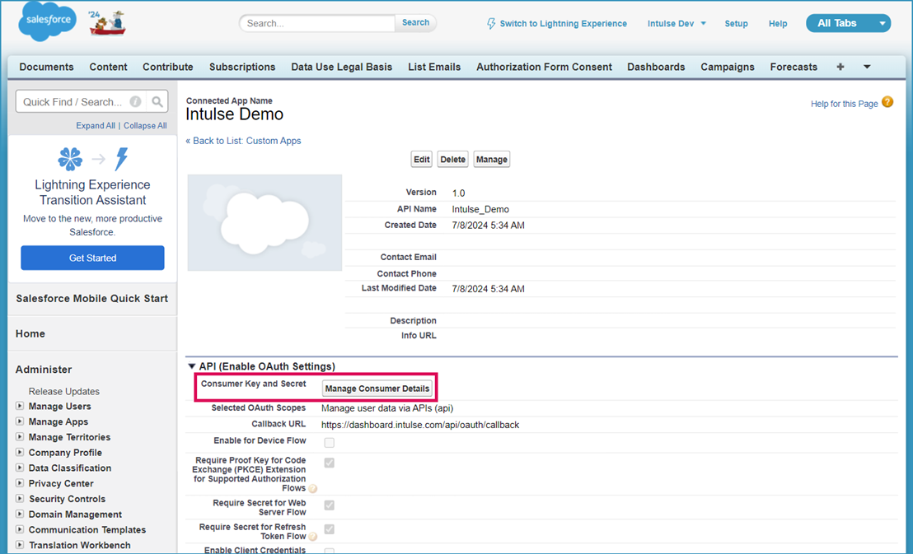Click the lightning bolt icon beside Switch to Lightning
Viewport: 913px width, 554px height.
point(491,23)
